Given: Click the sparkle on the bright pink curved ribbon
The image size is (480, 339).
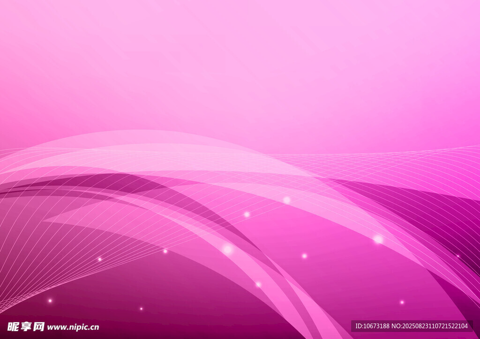Looking at the screenshot, I should pyautogui.click(x=258, y=284).
